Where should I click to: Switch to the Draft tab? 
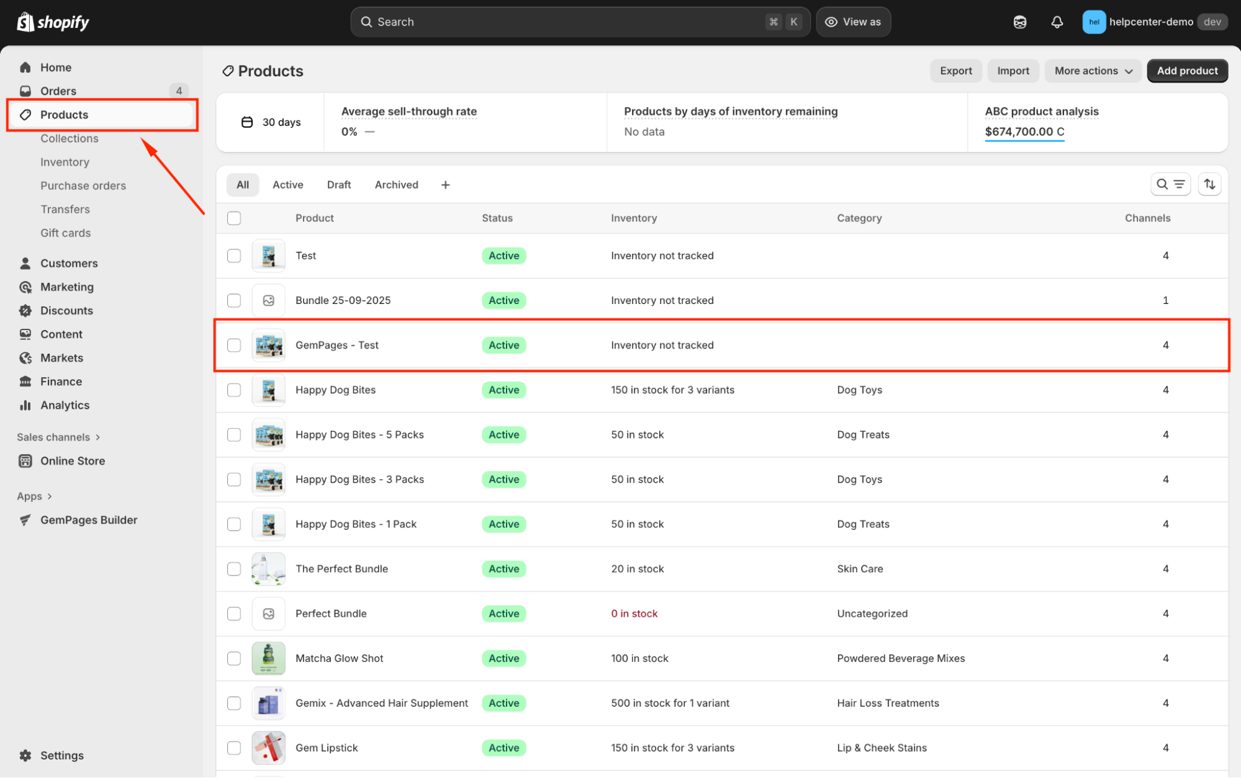click(339, 185)
